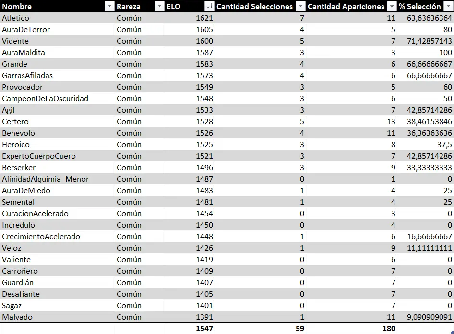Open the Cantidad Apariciones filter arrow
Viewport: 454px width, 334px height.
tap(392, 6)
